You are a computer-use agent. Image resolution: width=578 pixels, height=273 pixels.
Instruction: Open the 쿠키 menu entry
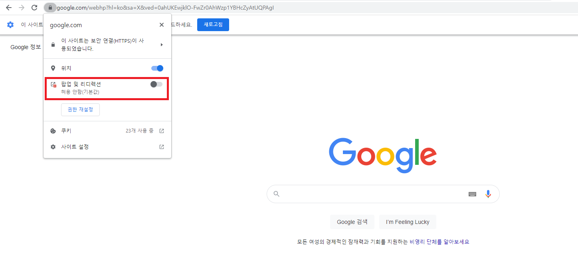[107, 131]
